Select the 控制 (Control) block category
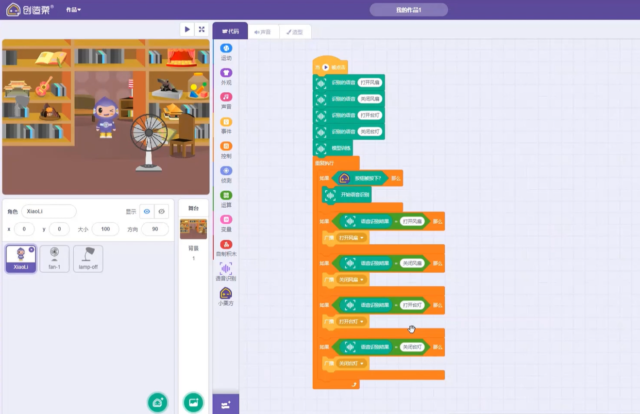The image size is (640, 414). (226, 150)
